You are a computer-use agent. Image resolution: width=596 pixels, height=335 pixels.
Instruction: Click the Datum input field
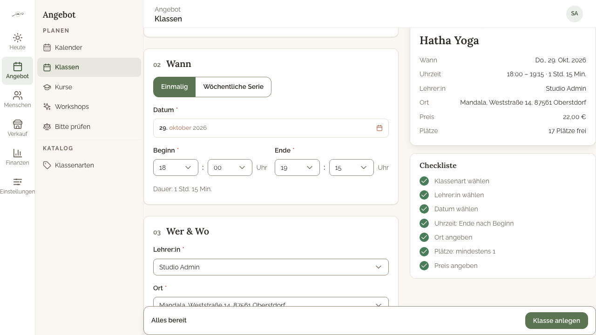coord(271,128)
